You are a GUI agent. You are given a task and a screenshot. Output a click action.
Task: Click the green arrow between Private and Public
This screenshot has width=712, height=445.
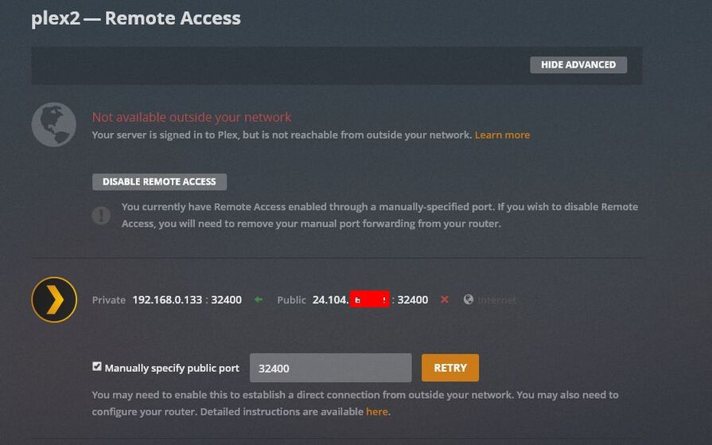tap(259, 300)
